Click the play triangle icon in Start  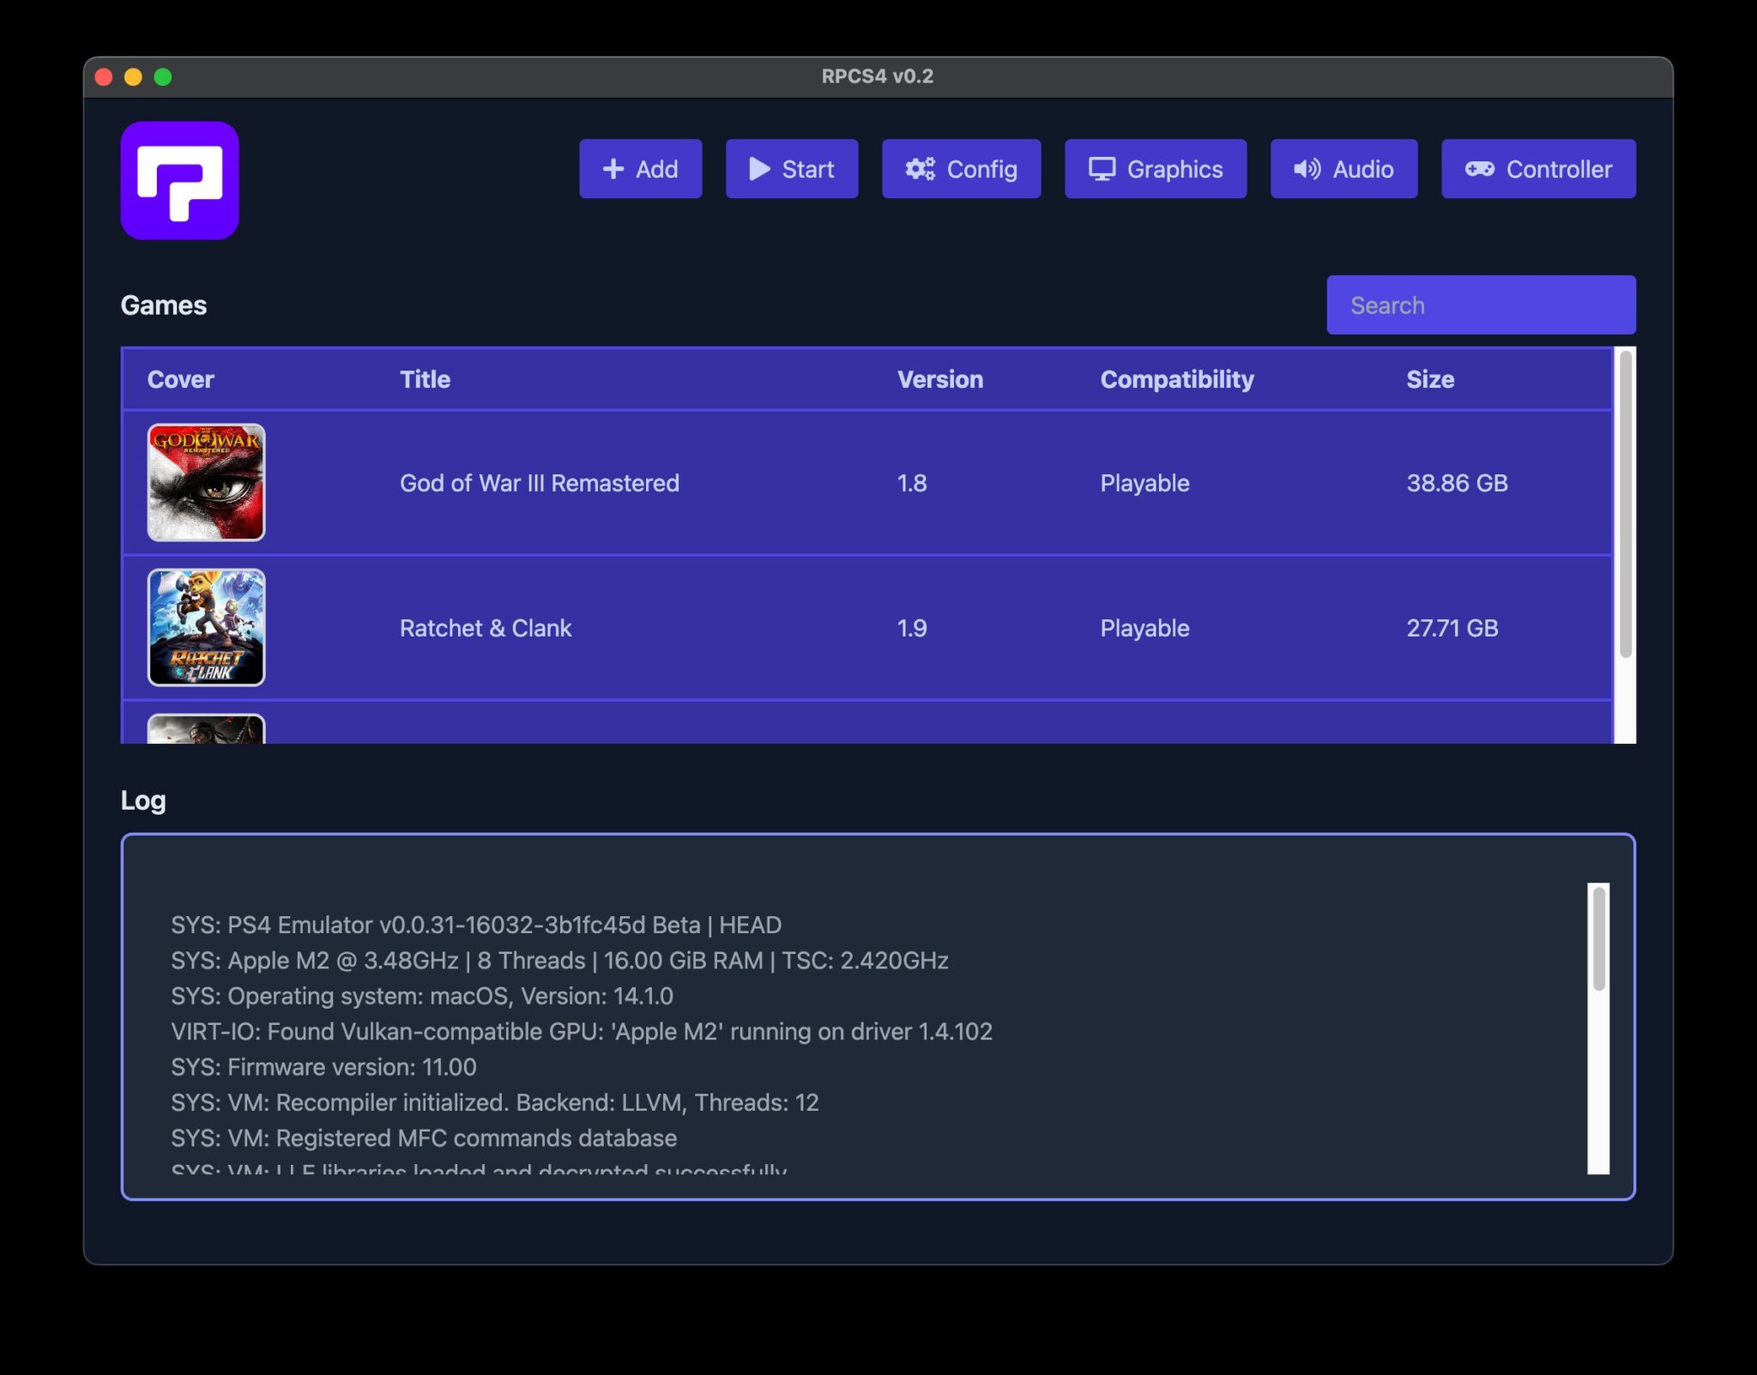click(759, 169)
